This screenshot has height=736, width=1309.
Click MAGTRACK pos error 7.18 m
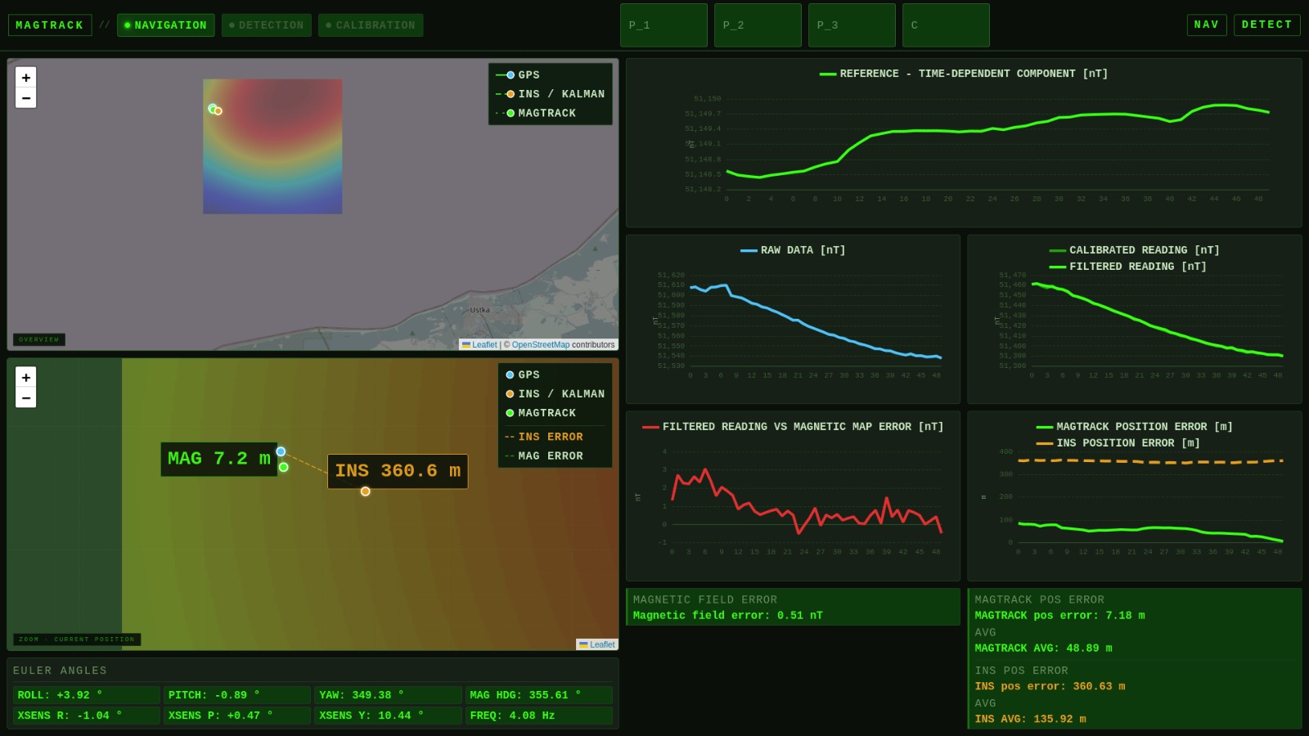[1059, 616]
